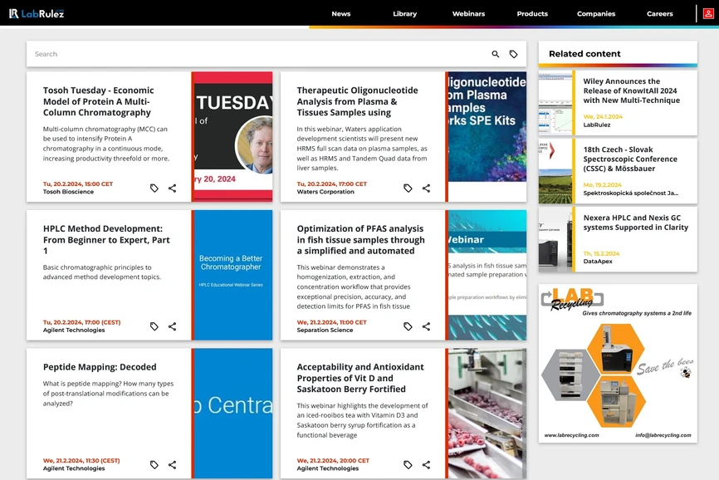The width and height of the screenshot is (719, 480).
Task: Click the Spectroscopic Conference field thumbnail
Action: pos(555,171)
